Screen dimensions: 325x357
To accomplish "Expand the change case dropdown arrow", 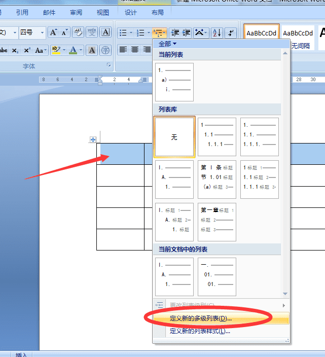I will pyautogui.click(x=46, y=50).
